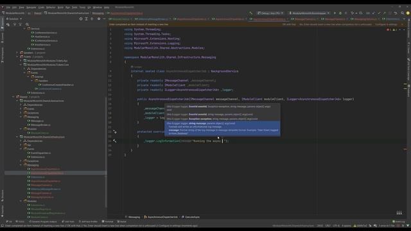Click 'No, Enter should insert a new line' link
This screenshot has width=411, height=231.
click(x=335, y=24)
